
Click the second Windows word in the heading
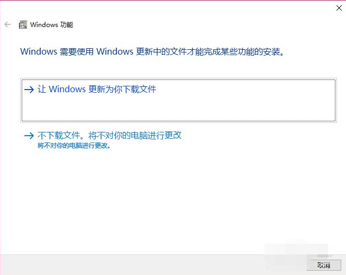pyautogui.click(x=115, y=52)
